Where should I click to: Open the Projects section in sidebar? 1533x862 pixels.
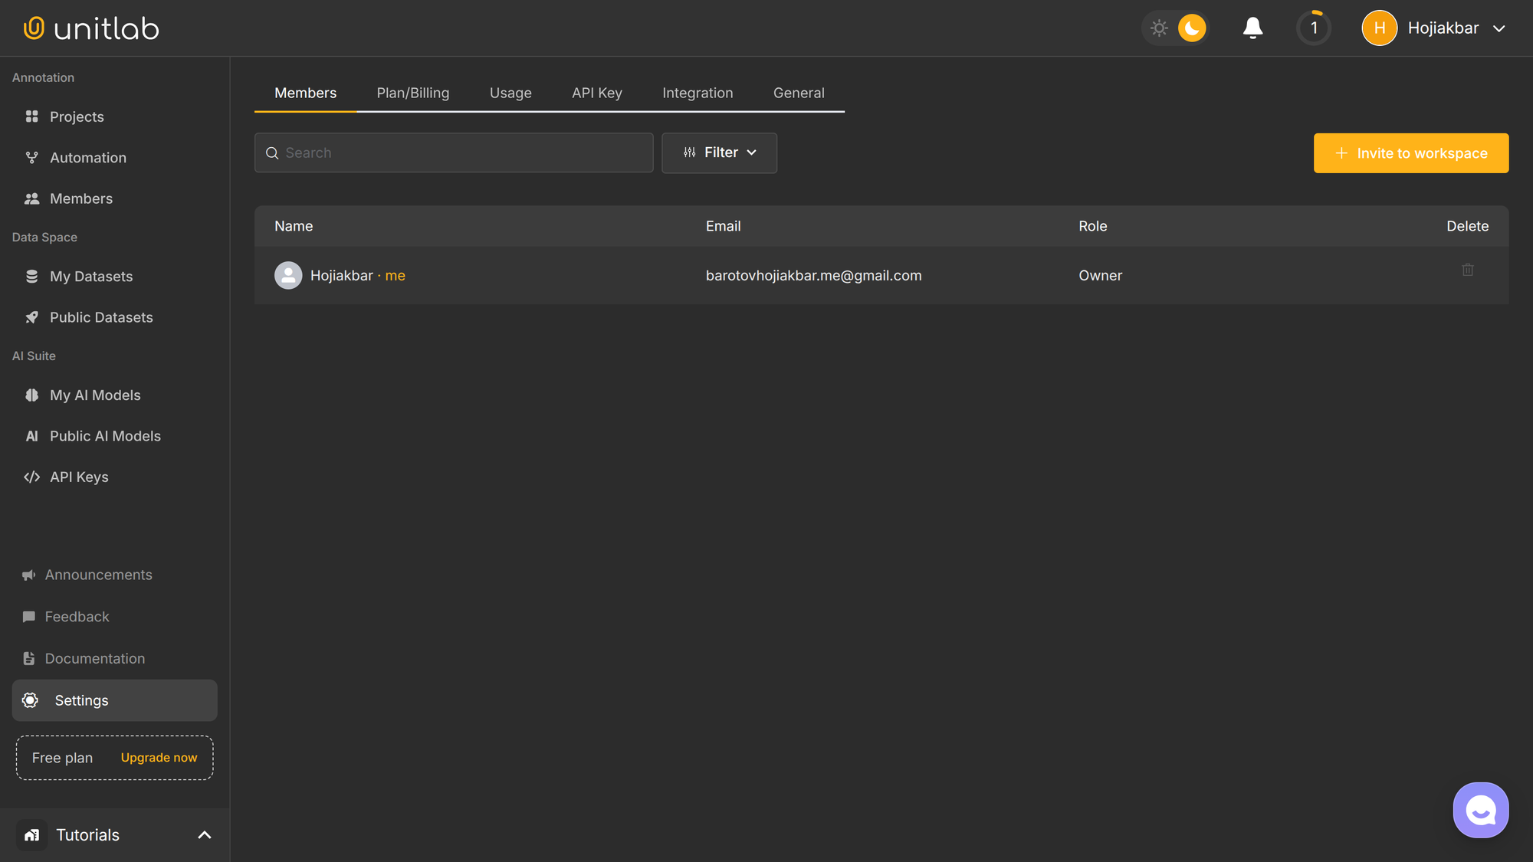77,116
